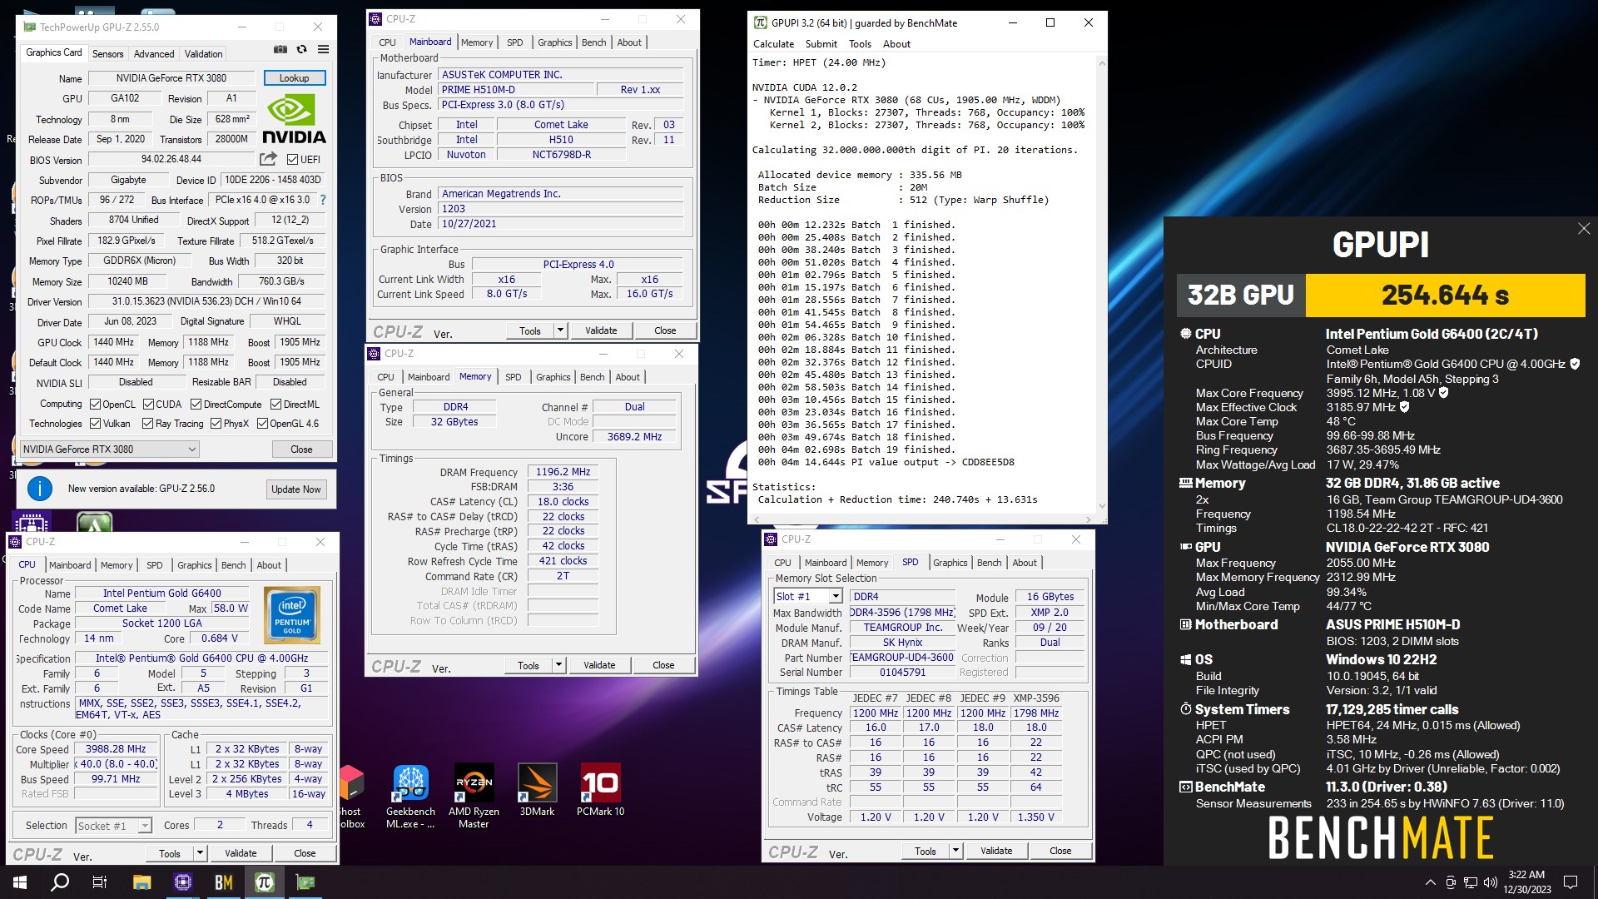Viewport: 1598px width, 899px height.
Task: Open Geekbench ML desktop shortcut
Action: (x=410, y=797)
